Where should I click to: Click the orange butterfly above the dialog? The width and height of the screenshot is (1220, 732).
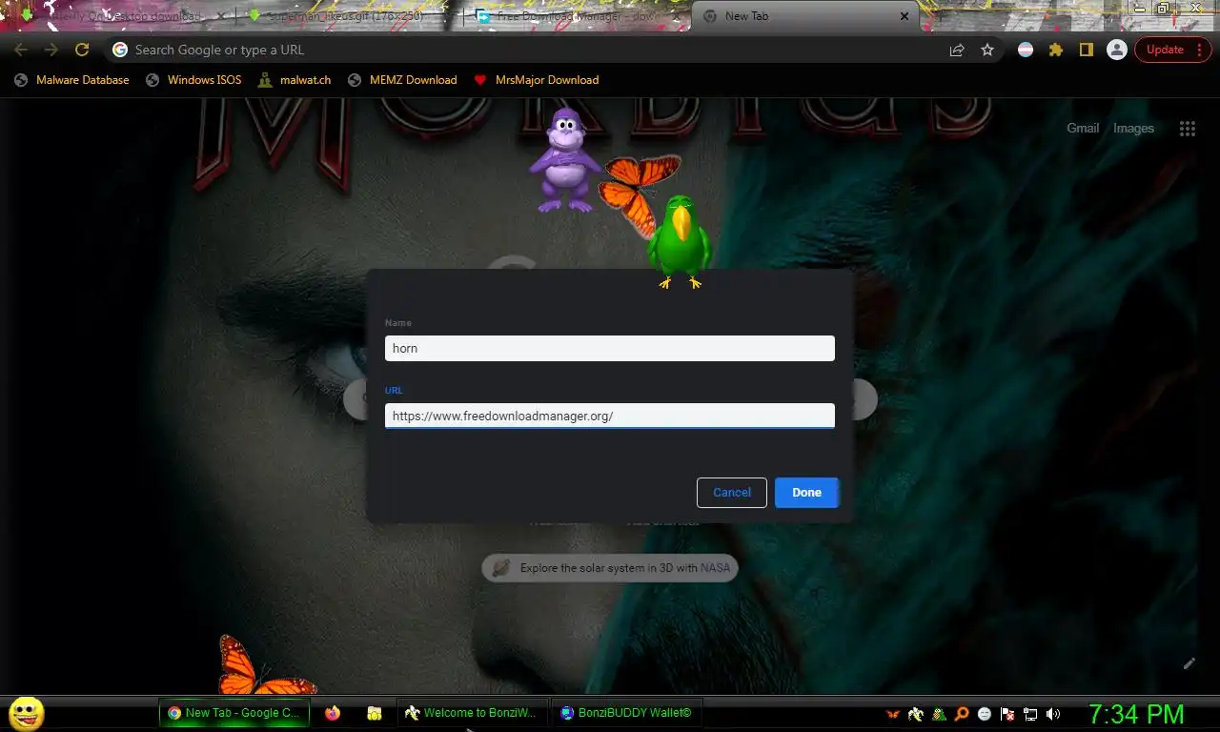tap(637, 193)
